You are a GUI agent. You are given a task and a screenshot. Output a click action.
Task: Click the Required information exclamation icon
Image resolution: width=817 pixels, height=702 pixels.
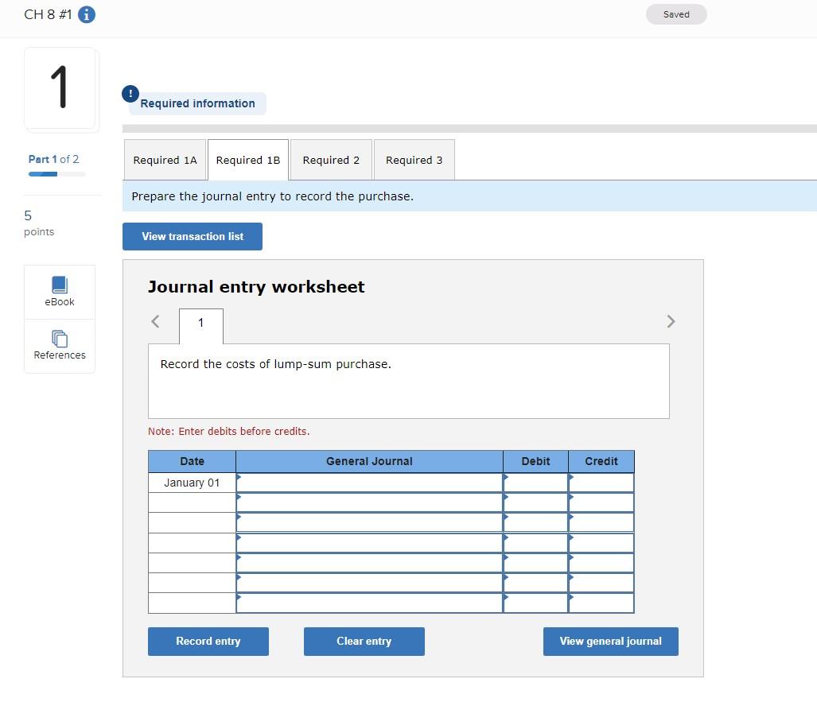click(130, 94)
